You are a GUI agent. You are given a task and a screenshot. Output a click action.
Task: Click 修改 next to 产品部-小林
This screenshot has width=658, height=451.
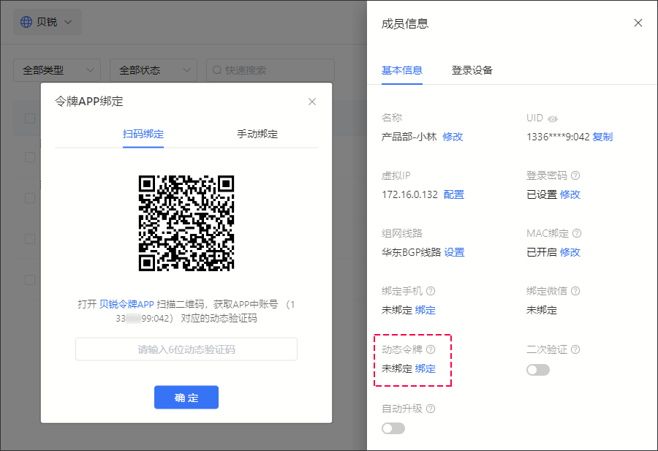[x=453, y=137]
